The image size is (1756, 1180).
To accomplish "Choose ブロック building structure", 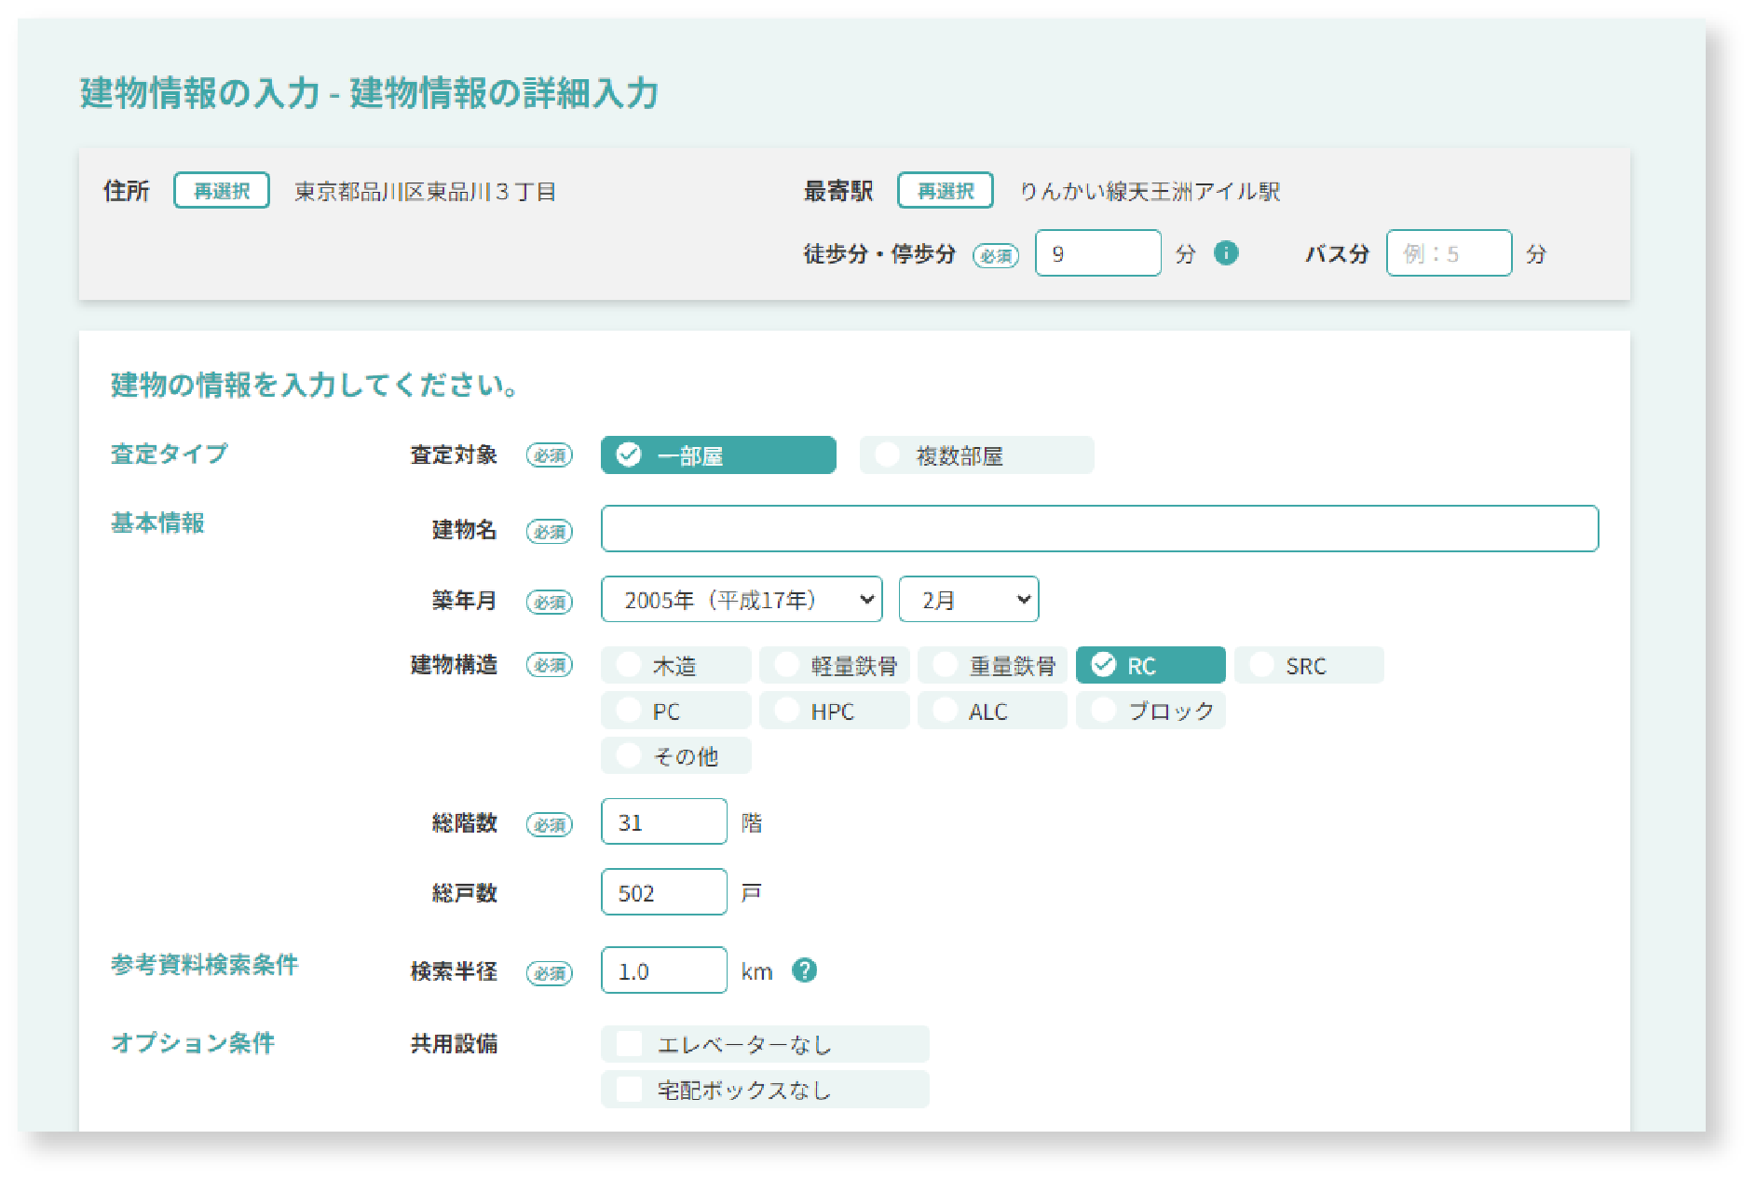I will click(1151, 711).
